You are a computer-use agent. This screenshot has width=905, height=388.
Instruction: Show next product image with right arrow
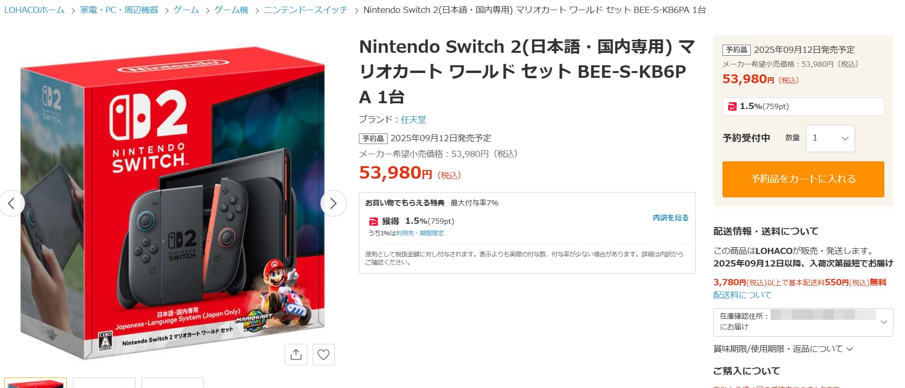333,203
